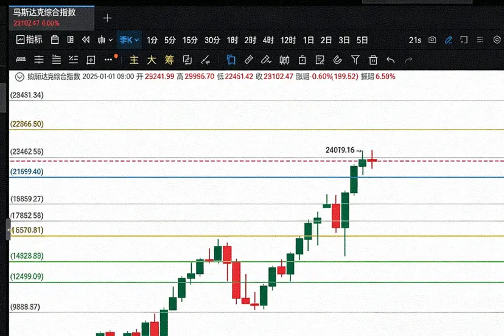Click the filter funnel icon
Viewport: 504px width, 336px height.
[x=355, y=60]
